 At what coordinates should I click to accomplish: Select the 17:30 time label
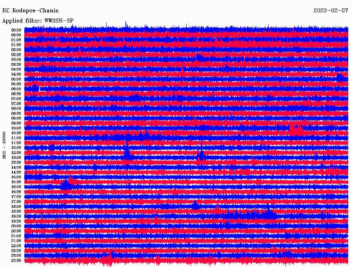click(16, 202)
